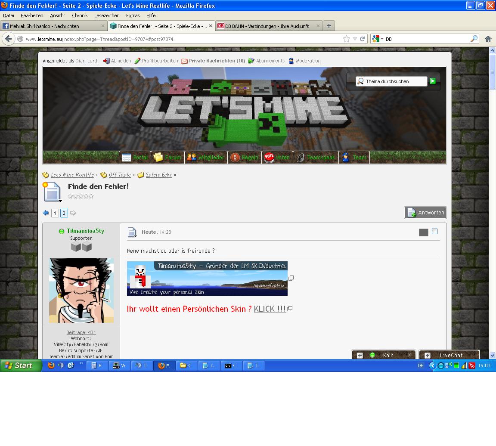496x446 pixels.
Task: Open the Teamspeak headset icon
Action: [301, 158]
